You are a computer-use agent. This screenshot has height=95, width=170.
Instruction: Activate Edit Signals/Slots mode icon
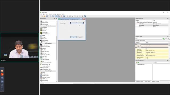click(59, 16)
